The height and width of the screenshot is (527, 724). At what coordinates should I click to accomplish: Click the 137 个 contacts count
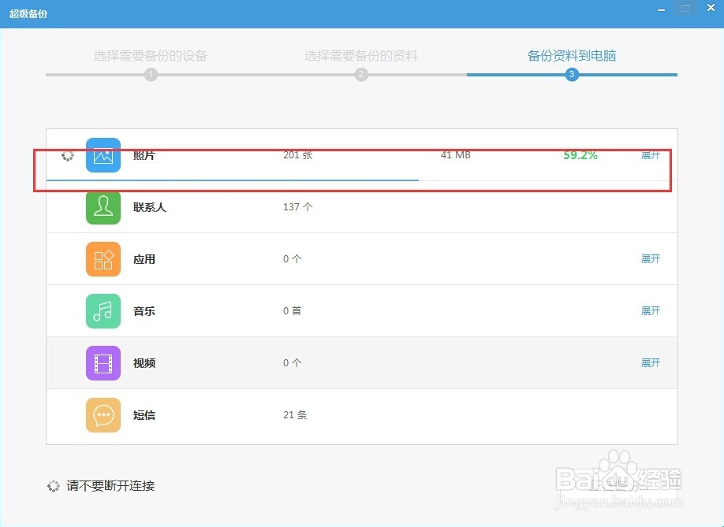298,207
